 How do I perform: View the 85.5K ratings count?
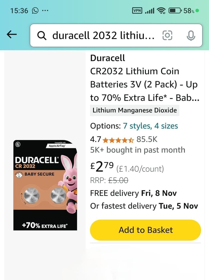[147, 139]
